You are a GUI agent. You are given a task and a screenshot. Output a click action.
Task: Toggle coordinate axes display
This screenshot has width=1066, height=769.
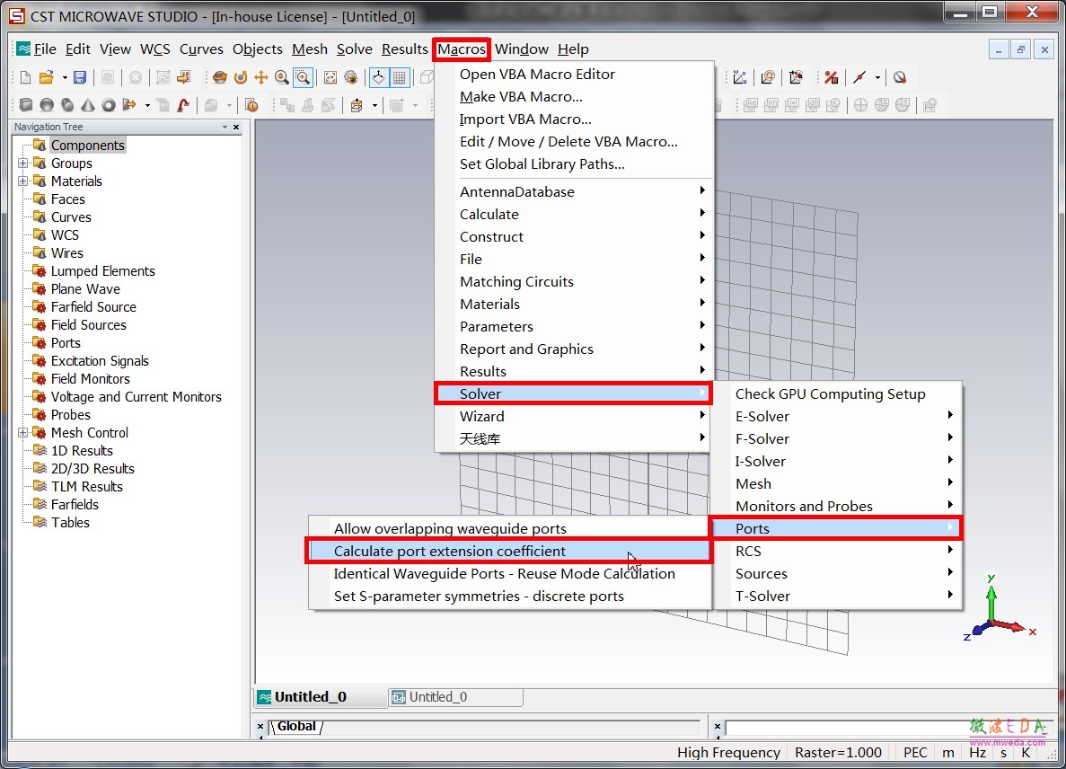(379, 77)
